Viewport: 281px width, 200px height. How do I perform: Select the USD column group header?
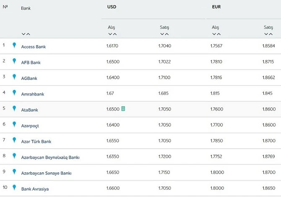point(112,7)
